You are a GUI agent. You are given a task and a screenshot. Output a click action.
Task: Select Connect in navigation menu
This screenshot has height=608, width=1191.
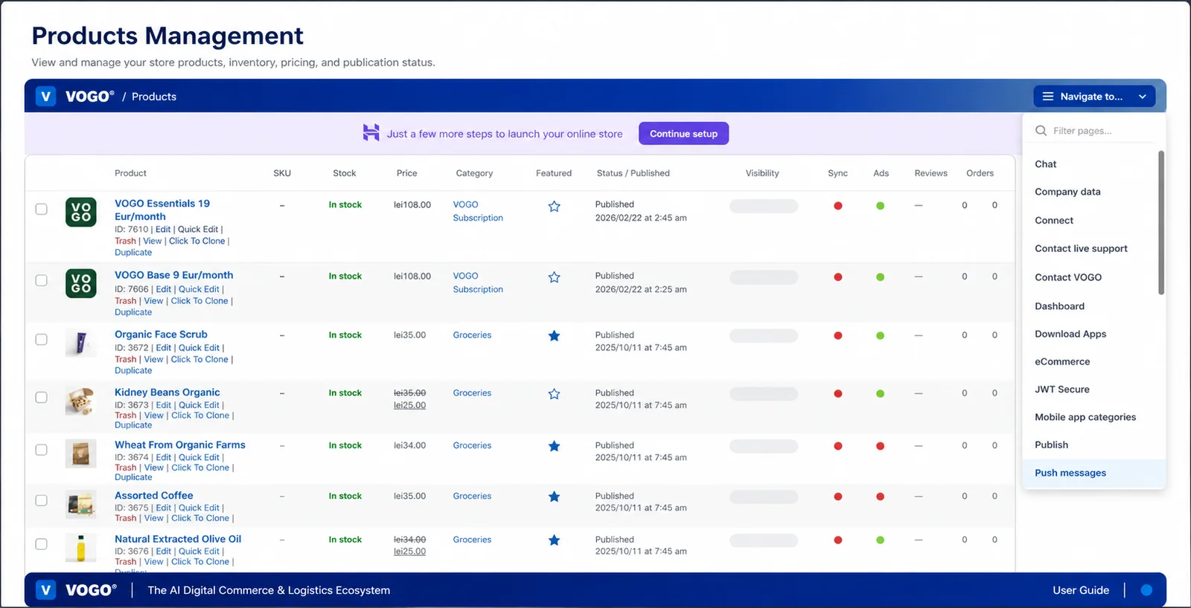[x=1054, y=221]
